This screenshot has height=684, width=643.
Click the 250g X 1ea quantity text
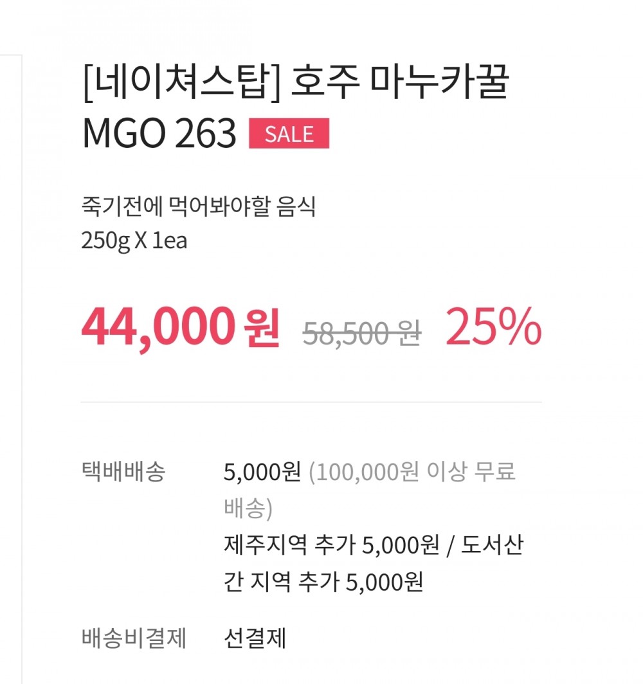[x=134, y=241]
